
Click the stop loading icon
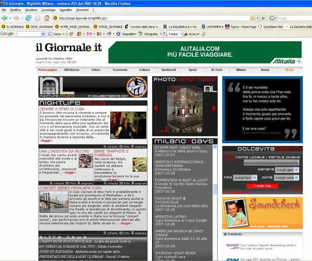click(37, 18)
